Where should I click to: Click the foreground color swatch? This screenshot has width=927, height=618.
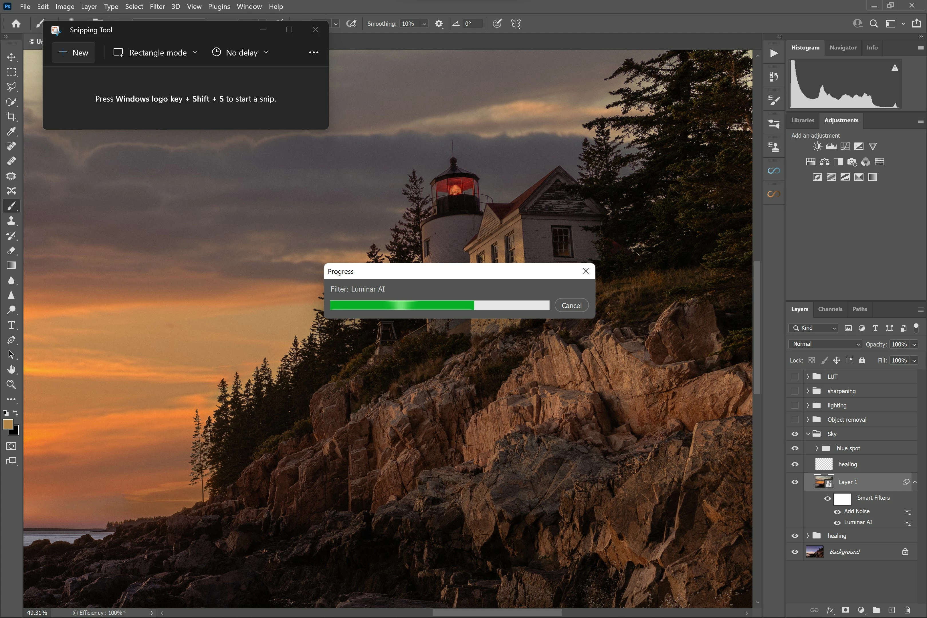pyautogui.click(x=7, y=424)
